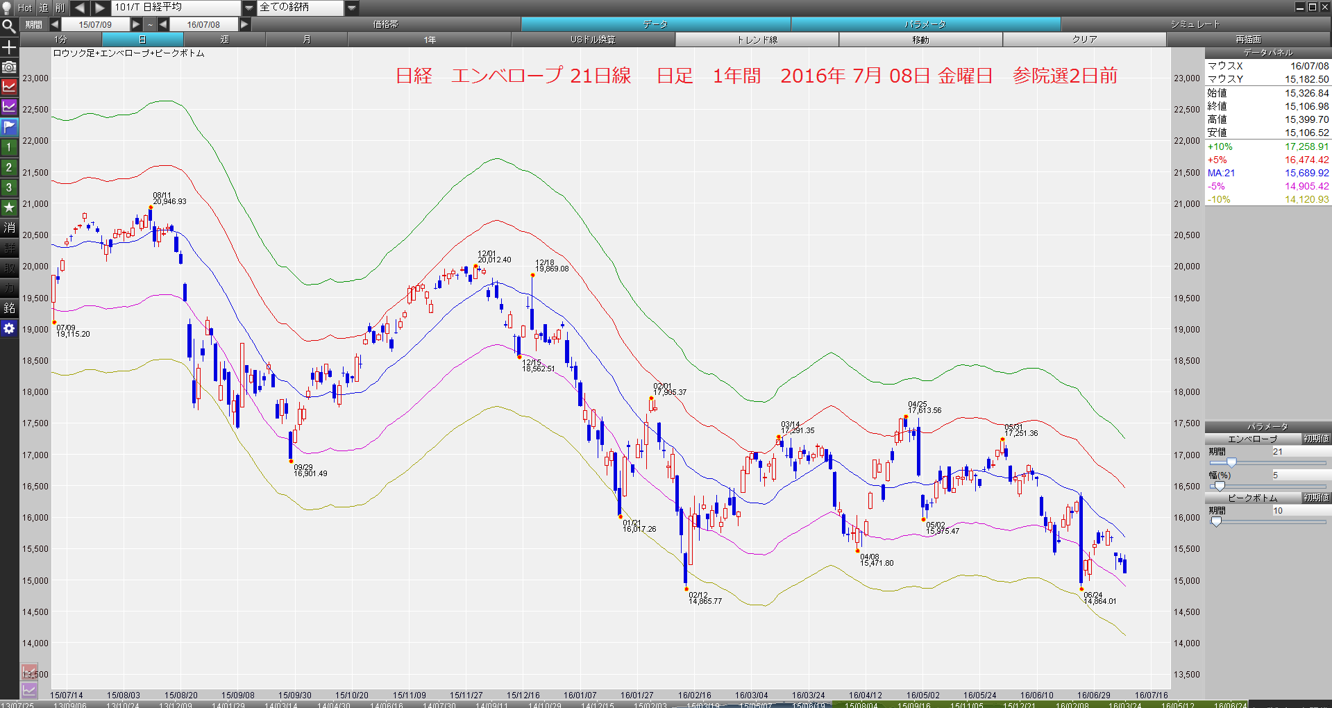Click the camera snapshot icon
The width and height of the screenshot is (1332, 708).
click(9, 67)
